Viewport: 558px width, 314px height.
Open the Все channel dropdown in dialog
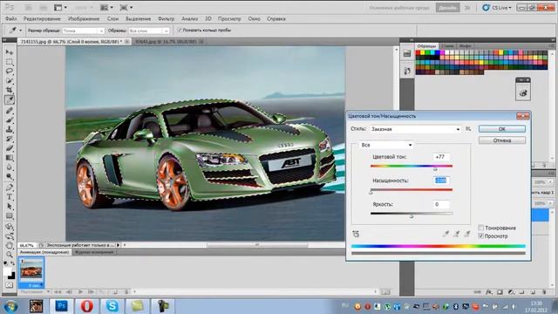pyautogui.click(x=385, y=145)
